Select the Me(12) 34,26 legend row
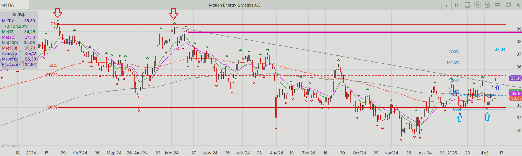Viewport: 522px width, 156px height. 19,32
